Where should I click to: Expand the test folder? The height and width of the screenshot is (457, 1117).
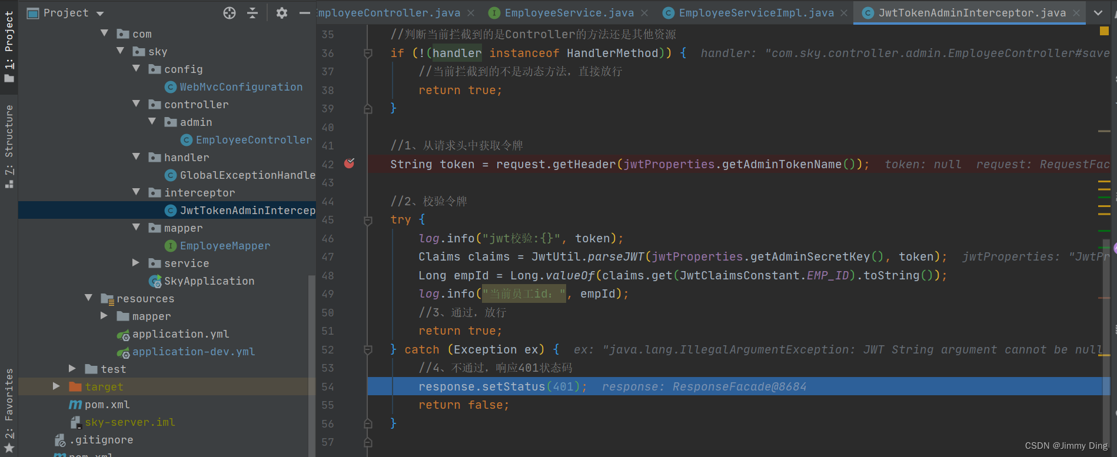[x=72, y=369]
